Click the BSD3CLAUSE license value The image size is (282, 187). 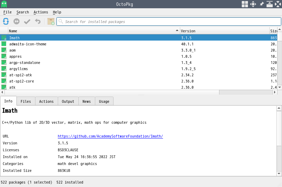click(x=68, y=150)
